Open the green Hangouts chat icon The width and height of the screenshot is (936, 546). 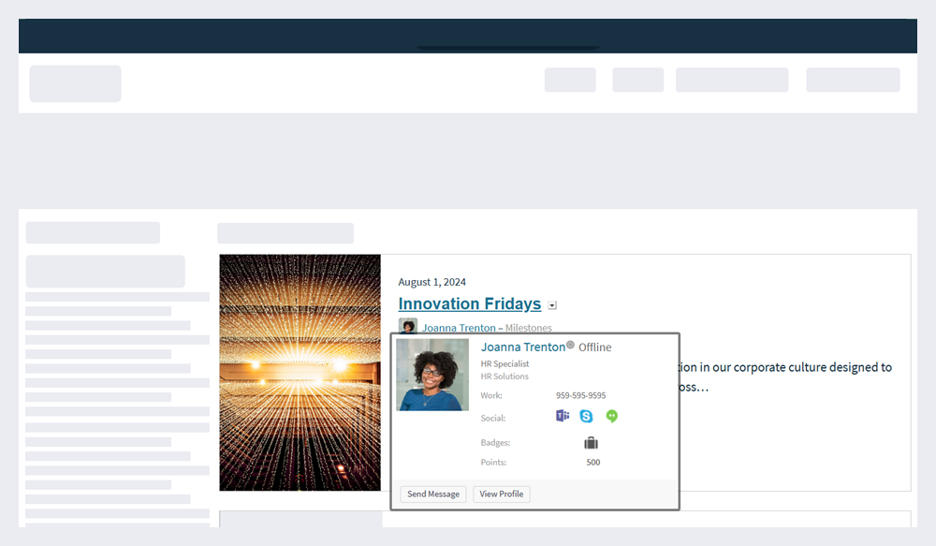pyautogui.click(x=612, y=417)
